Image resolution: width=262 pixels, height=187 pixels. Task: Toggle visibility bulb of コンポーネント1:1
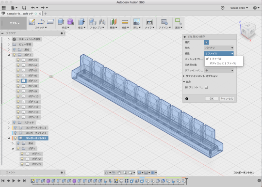click(x=15, y=128)
